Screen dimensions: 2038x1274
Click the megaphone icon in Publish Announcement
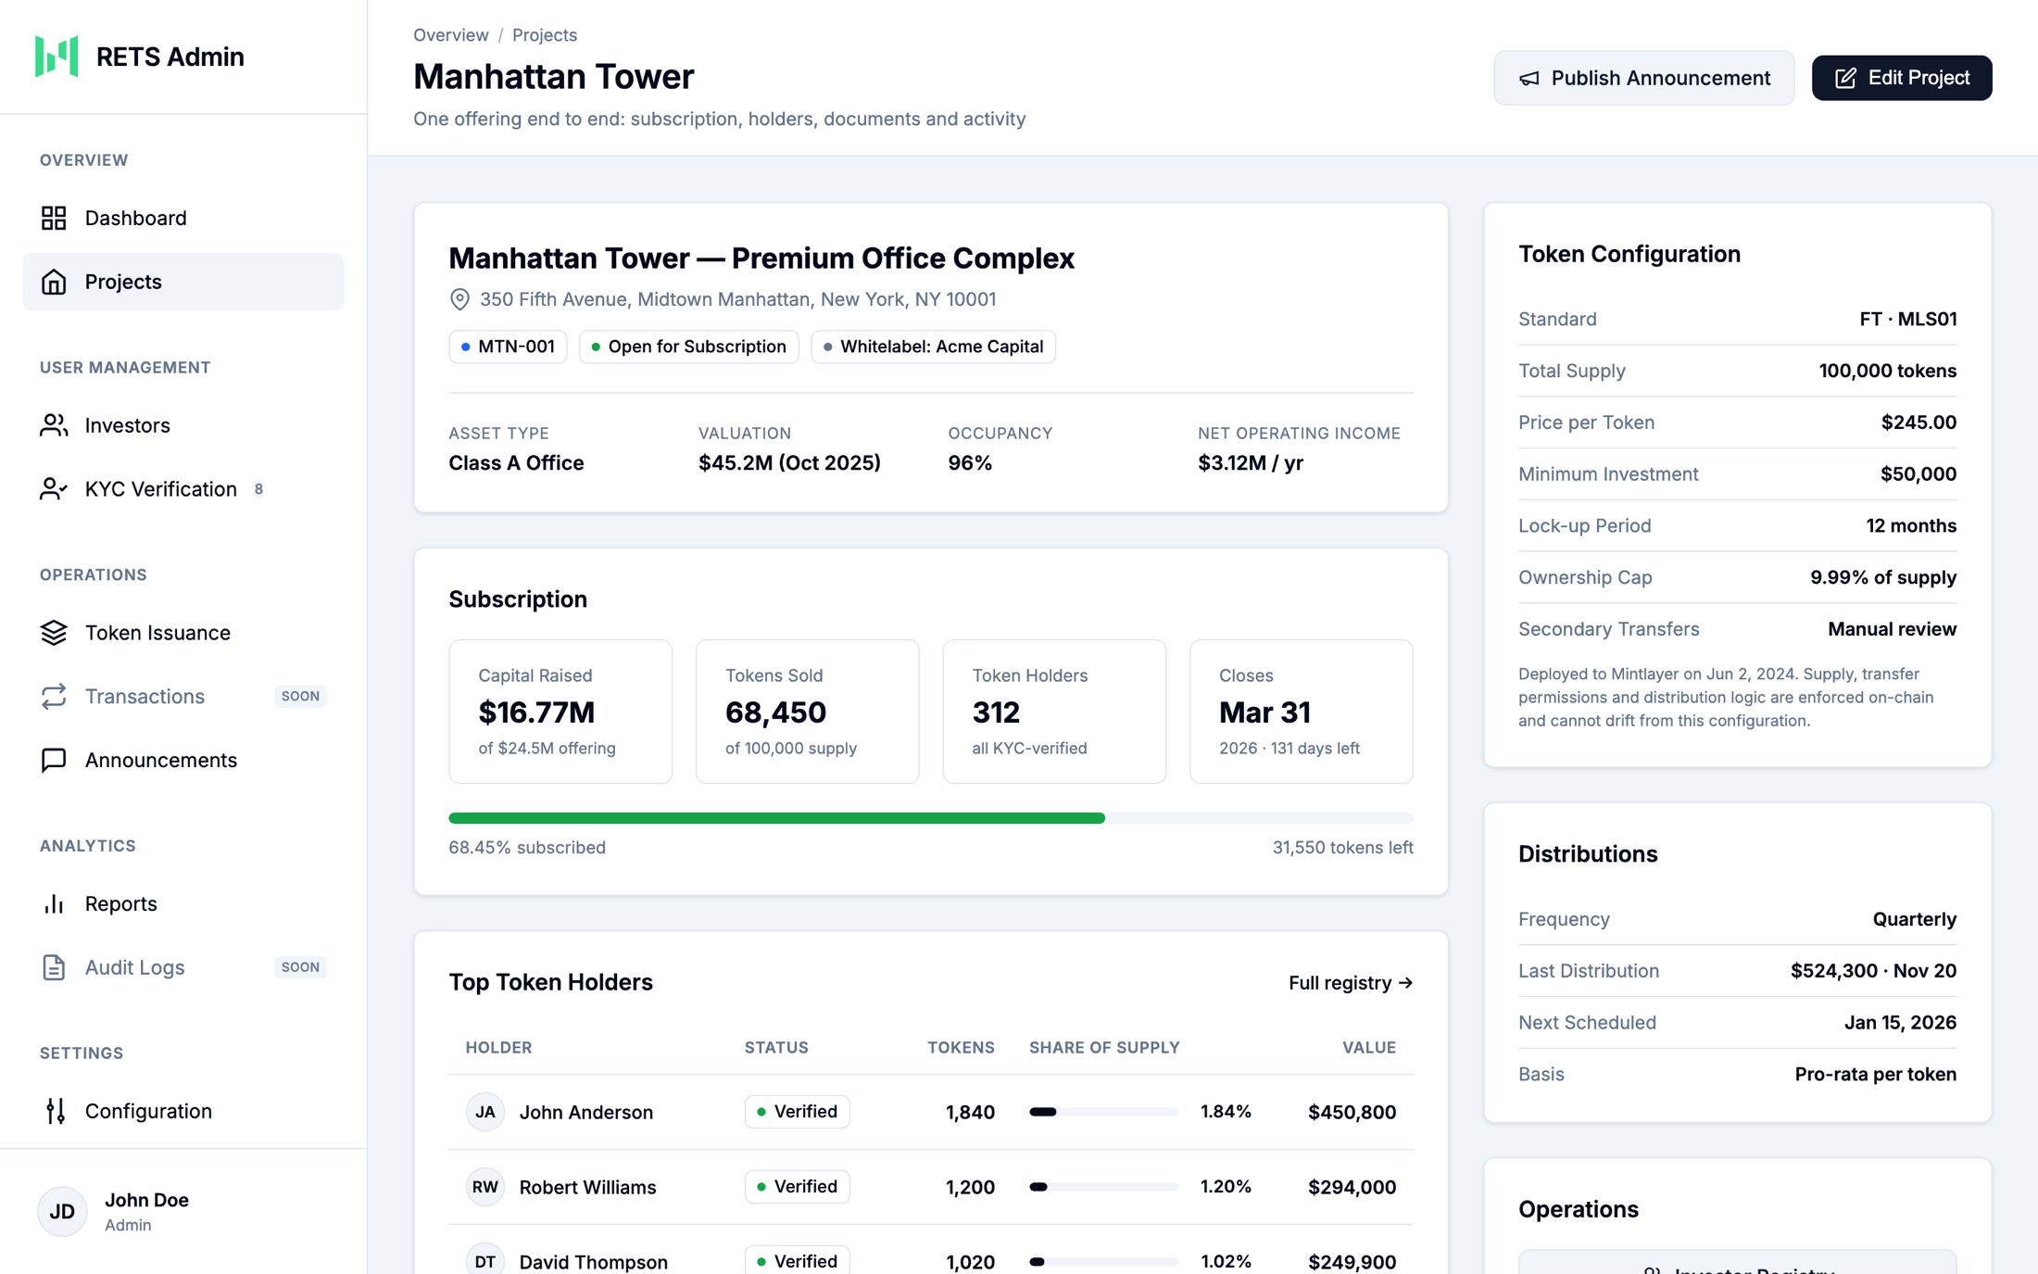point(1529,78)
